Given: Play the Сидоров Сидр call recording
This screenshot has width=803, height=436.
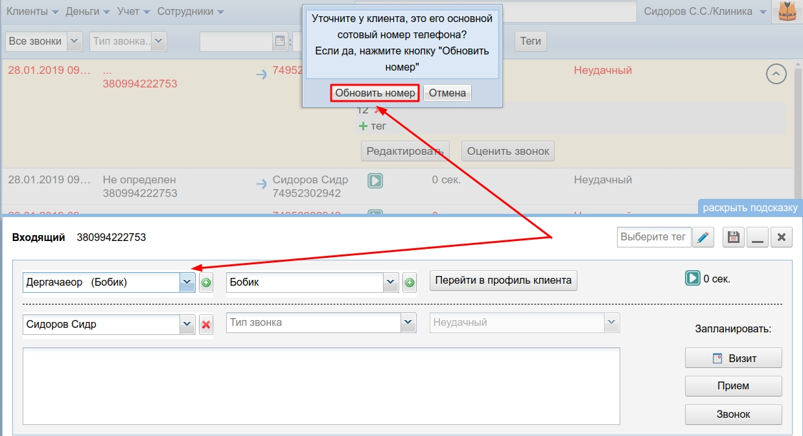Looking at the screenshot, I should pyautogui.click(x=375, y=181).
